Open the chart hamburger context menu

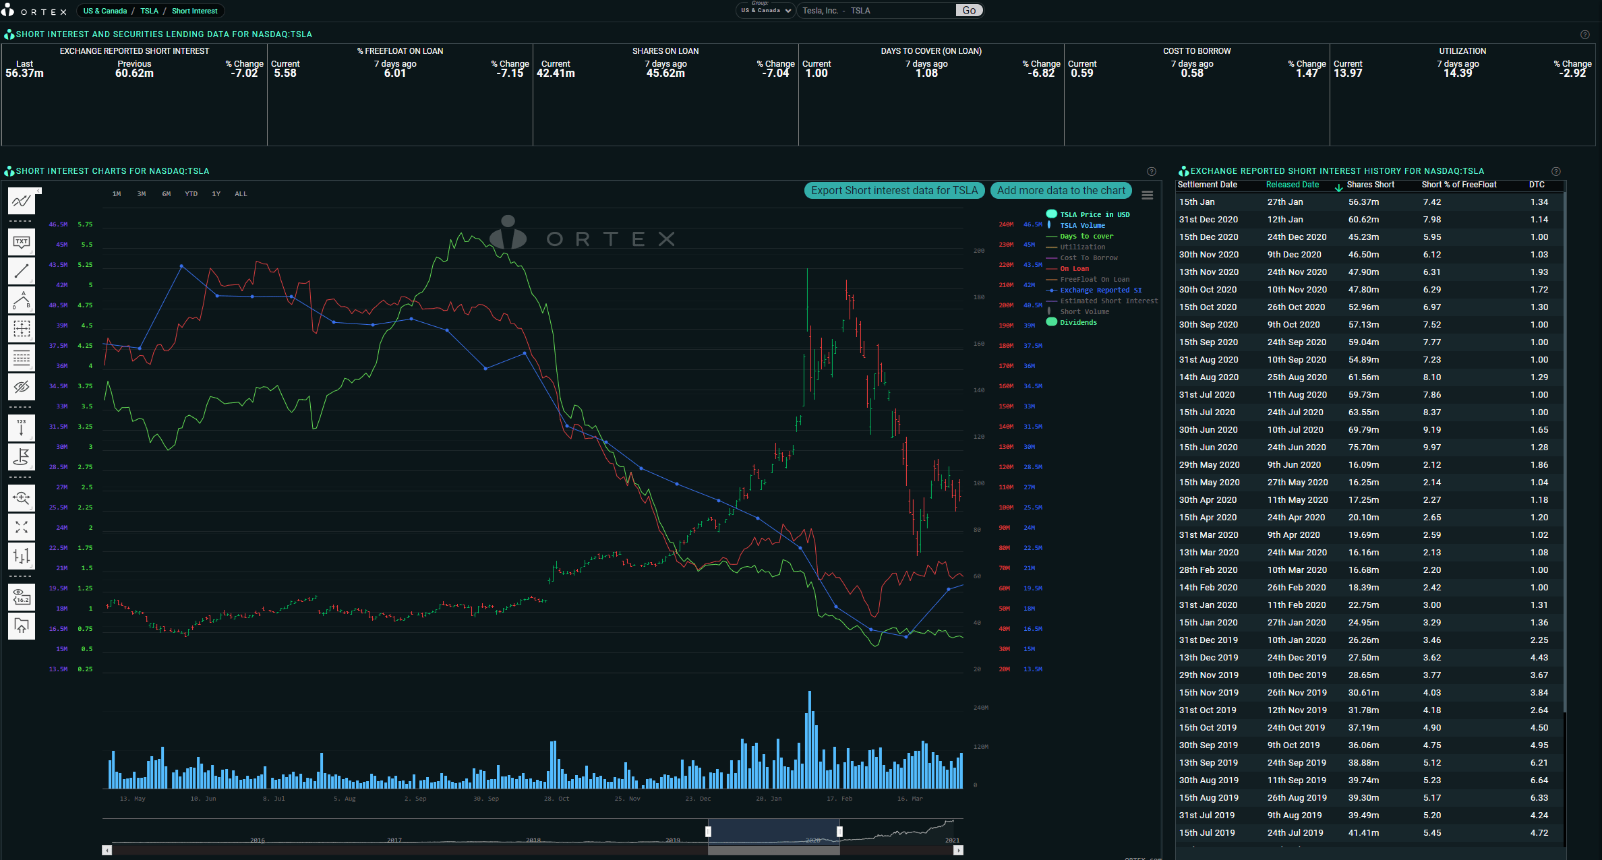click(1148, 195)
